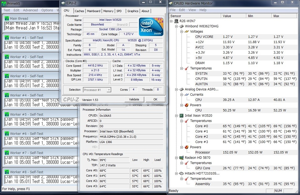Open Hardware Monitor View menu

192,10
